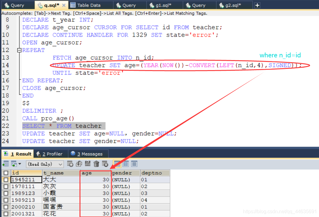Switch to text view mode icon

[134, 164]
